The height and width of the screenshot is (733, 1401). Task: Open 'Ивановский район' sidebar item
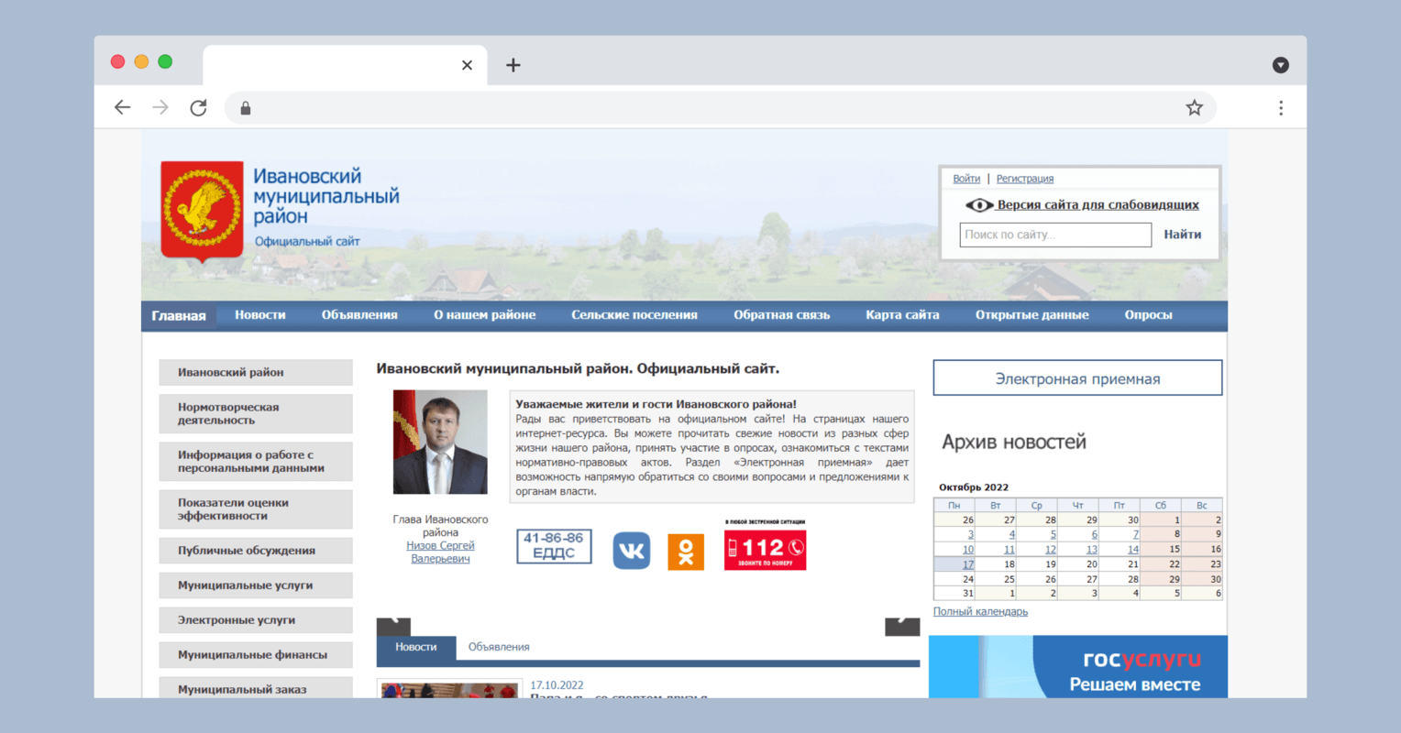(256, 372)
